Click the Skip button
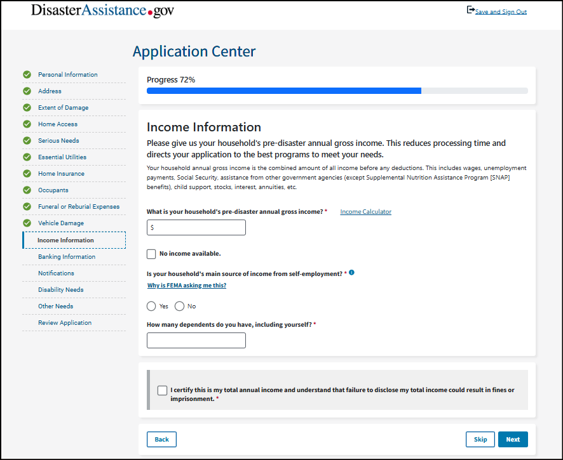This screenshot has height=460, width=563. pos(480,439)
